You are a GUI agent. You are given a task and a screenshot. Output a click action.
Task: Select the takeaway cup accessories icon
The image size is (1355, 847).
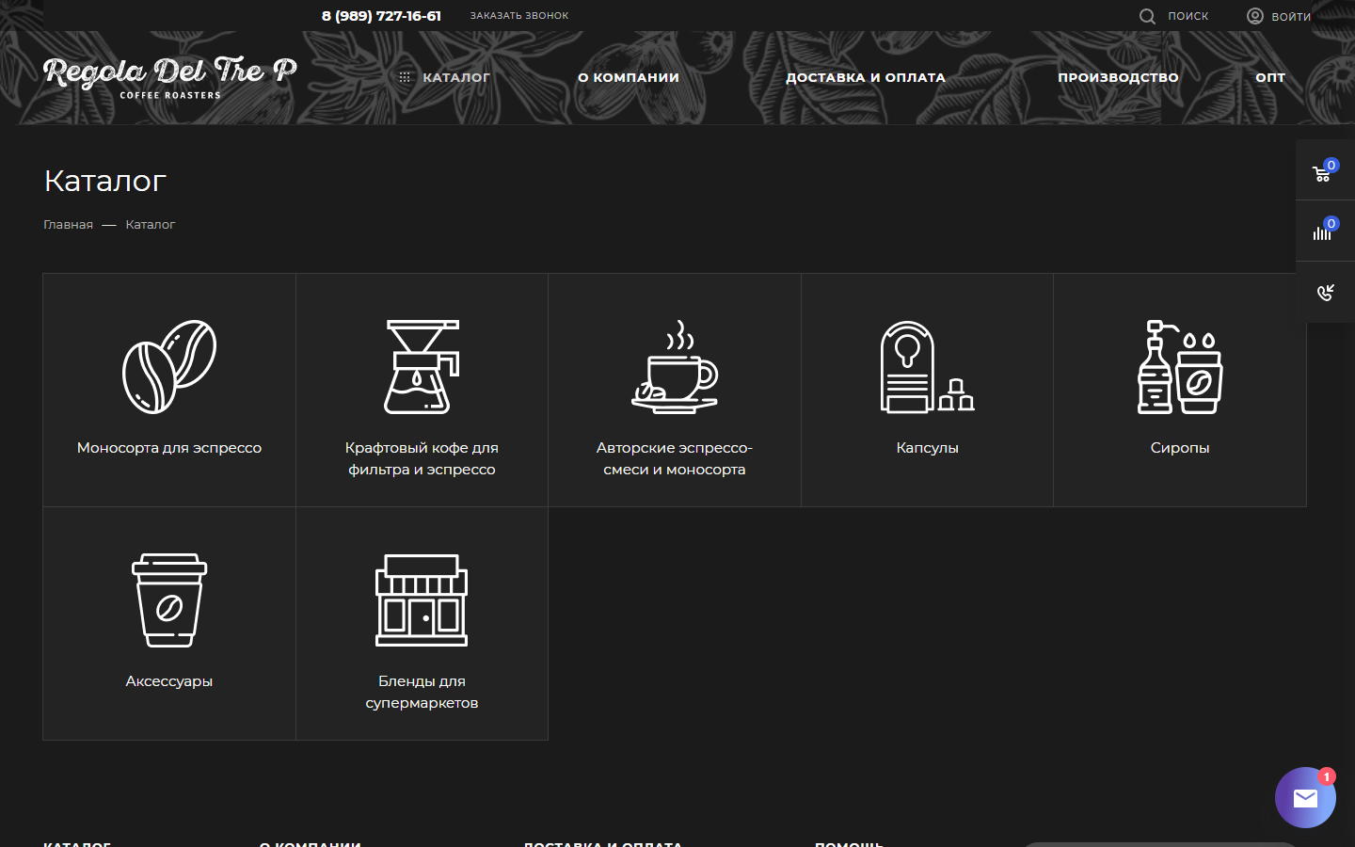coord(169,600)
